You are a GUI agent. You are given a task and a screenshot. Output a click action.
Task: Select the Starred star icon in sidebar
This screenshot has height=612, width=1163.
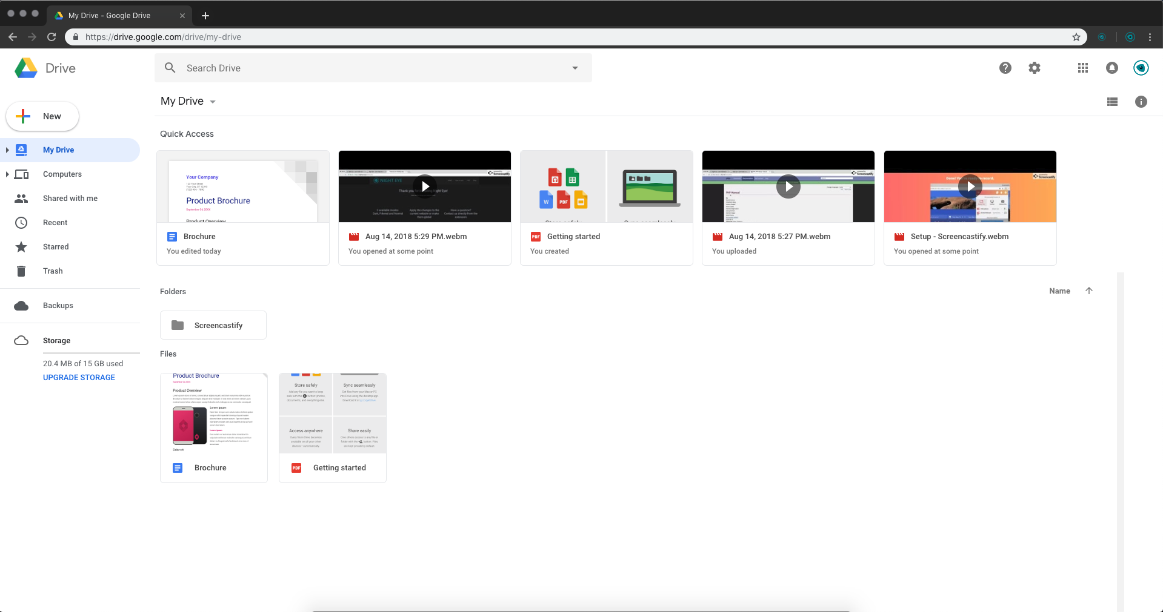(x=21, y=246)
